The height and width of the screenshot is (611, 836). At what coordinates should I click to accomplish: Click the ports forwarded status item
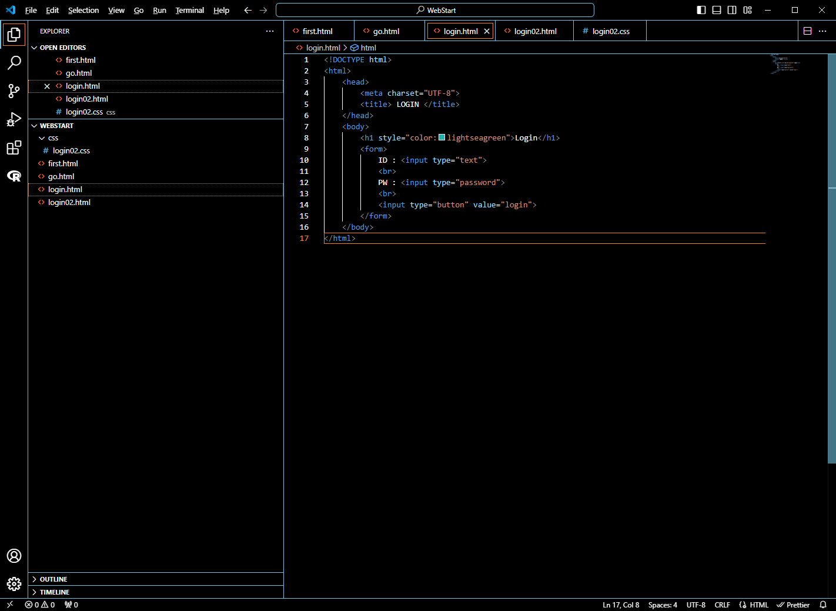pos(71,605)
